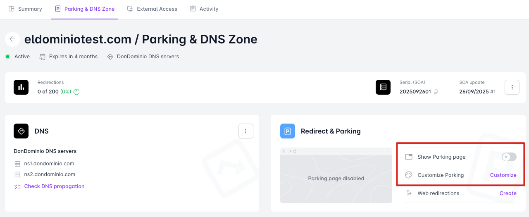Click Create next to Web redirections
529x217 pixels.
coord(508,193)
